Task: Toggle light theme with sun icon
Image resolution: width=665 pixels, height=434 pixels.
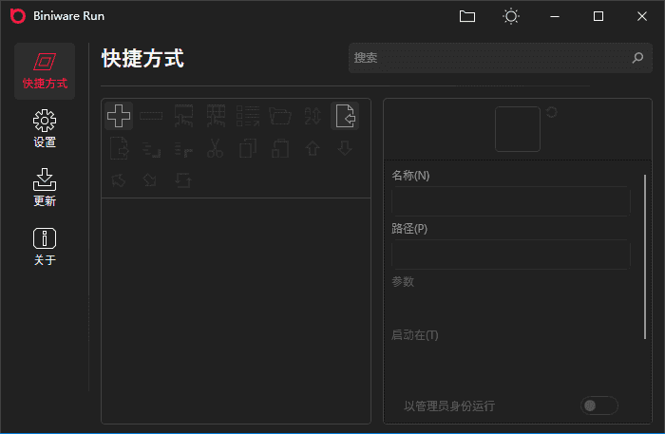Action: [x=511, y=16]
